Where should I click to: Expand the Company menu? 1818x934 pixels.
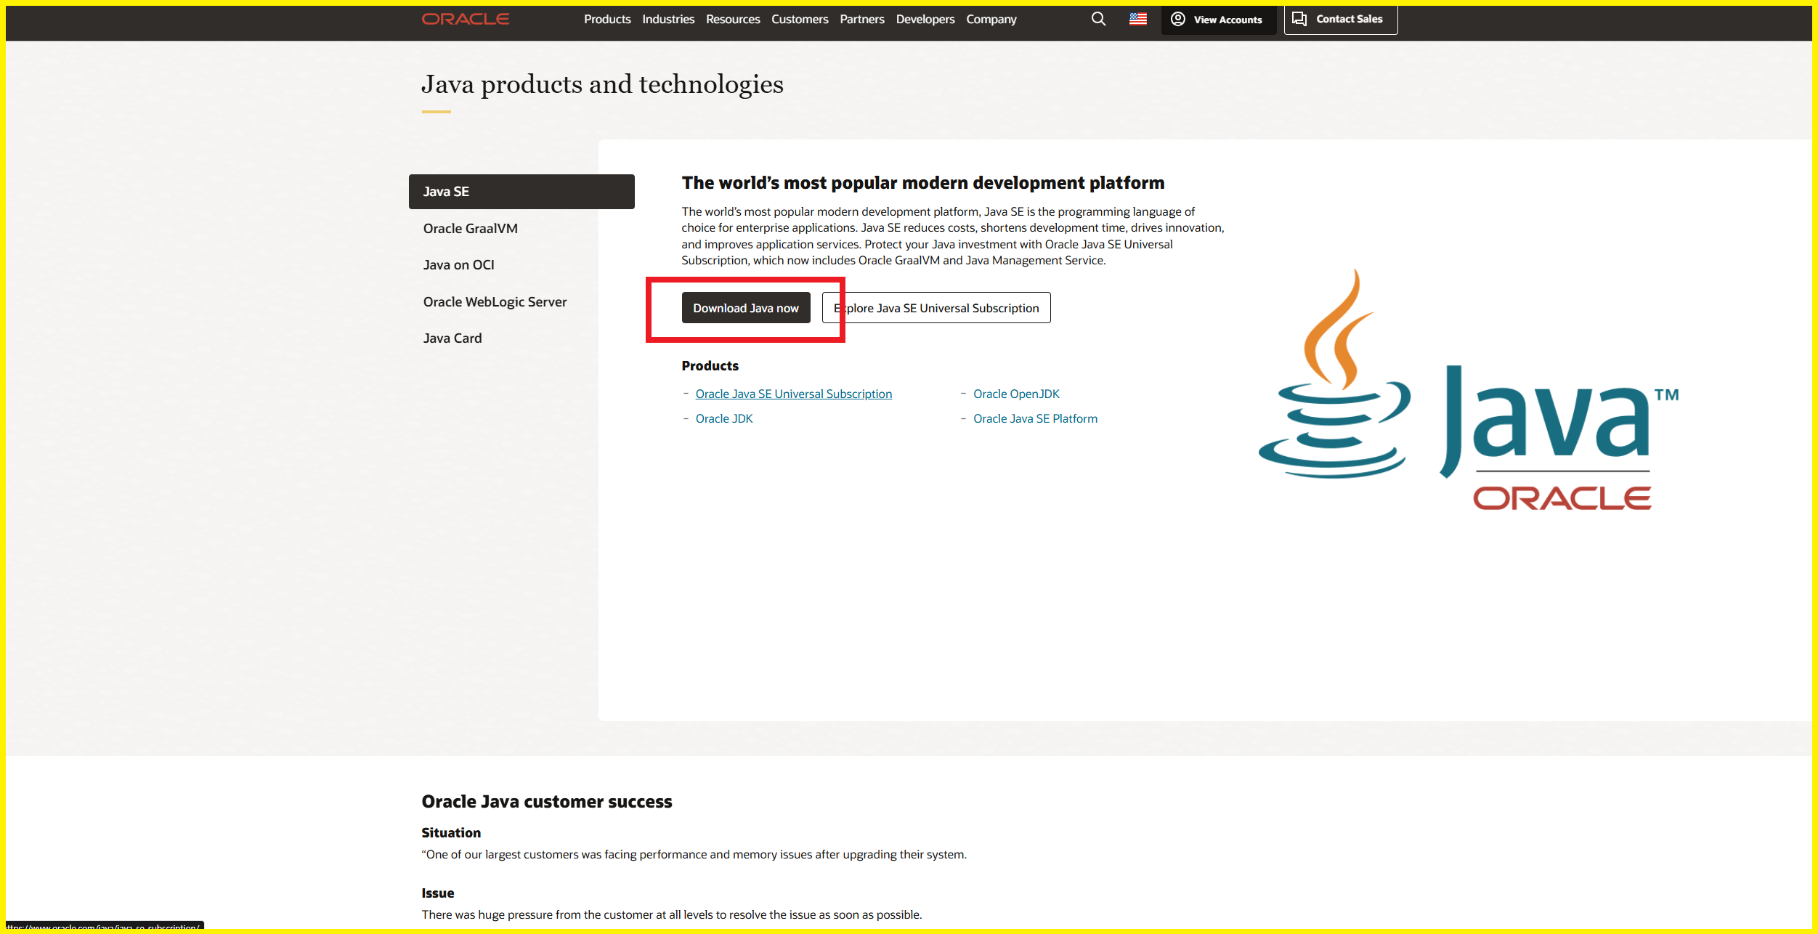pyautogui.click(x=991, y=19)
